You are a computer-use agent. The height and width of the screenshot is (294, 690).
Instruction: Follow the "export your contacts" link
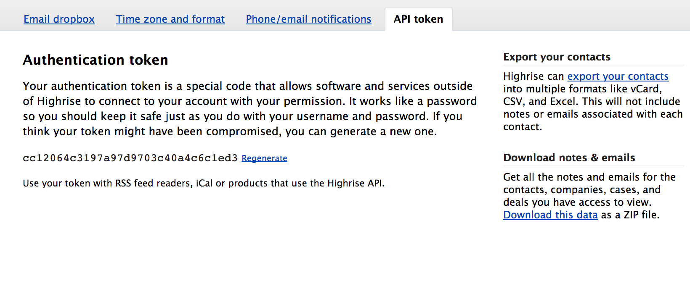pyautogui.click(x=618, y=76)
